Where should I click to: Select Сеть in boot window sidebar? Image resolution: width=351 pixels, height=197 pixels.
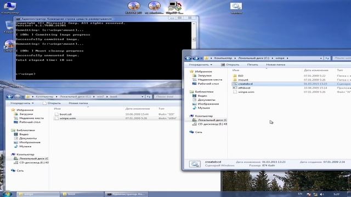pyautogui.click(x=20, y=171)
